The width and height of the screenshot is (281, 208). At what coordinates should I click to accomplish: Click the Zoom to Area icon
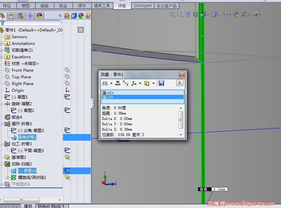point(180,14)
